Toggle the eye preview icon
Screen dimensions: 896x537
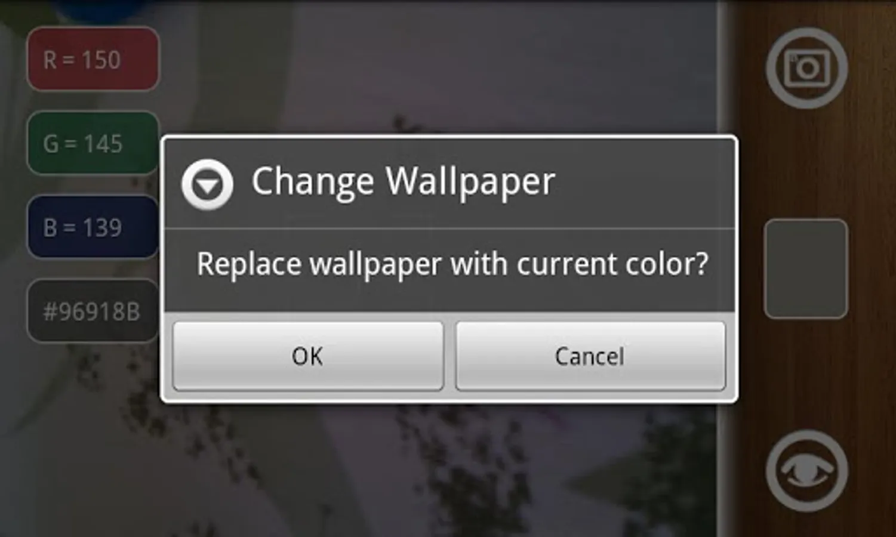(806, 470)
